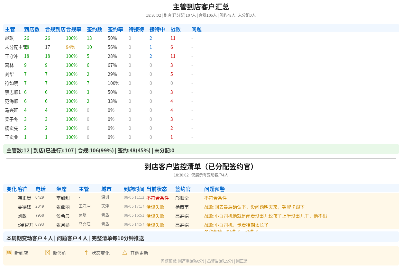Click the 接待中 column header
The height and width of the screenshot is (279, 402).
click(157, 29)
